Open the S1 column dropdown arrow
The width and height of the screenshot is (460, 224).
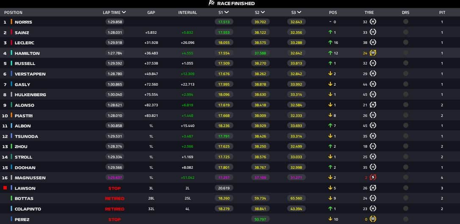tap(227, 12)
